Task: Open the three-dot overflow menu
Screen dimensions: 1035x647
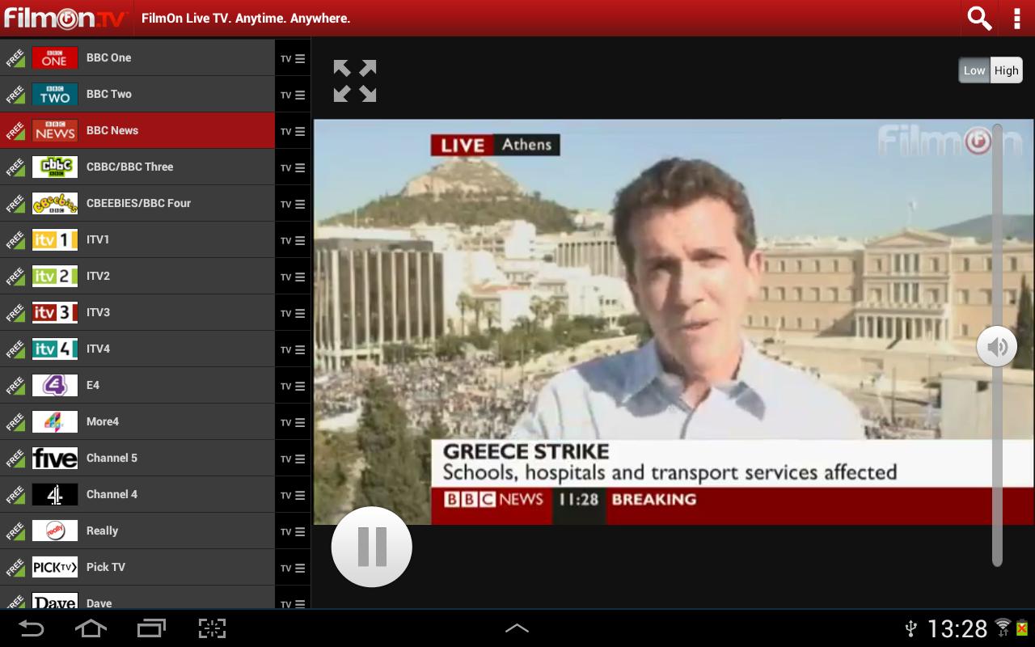Action: click(1016, 18)
